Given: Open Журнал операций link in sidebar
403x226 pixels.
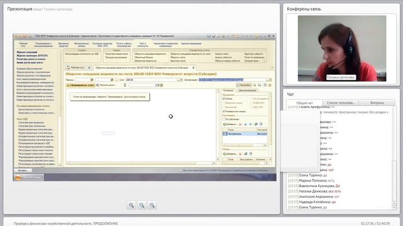Looking at the screenshot, I should (26, 52).
